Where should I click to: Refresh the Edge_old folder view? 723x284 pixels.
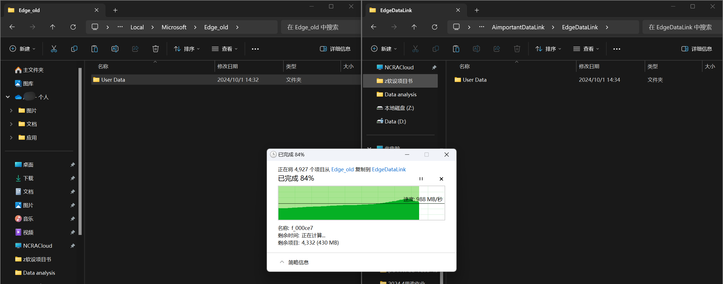coord(73,27)
